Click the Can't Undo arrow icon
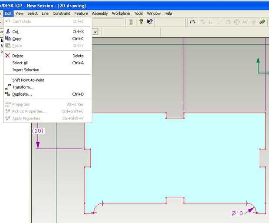The height and width of the screenshot is (223, 269). coord(8,21)
